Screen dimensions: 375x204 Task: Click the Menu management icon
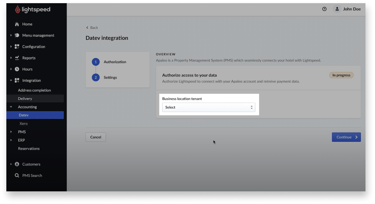pos(17,35)
